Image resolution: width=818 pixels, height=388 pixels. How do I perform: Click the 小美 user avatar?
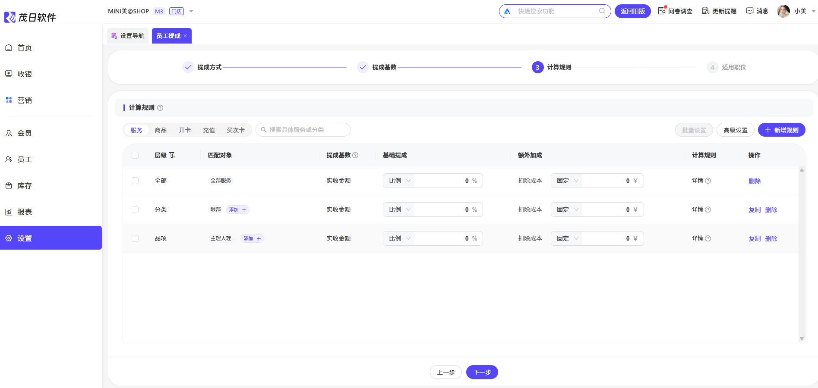pyautogui.click(x=783, y=11)
